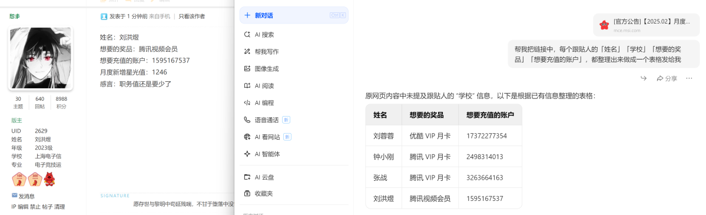Screen dimensions: 706x215
Task: Select the 刘蓉蓉 table cell
Action: (383, 135)
